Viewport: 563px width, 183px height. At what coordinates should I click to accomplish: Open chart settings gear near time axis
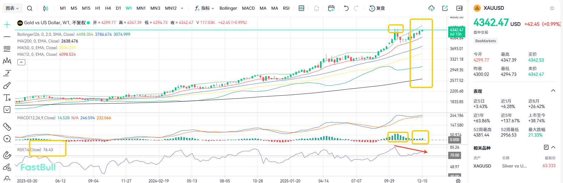tap(458, 181)
